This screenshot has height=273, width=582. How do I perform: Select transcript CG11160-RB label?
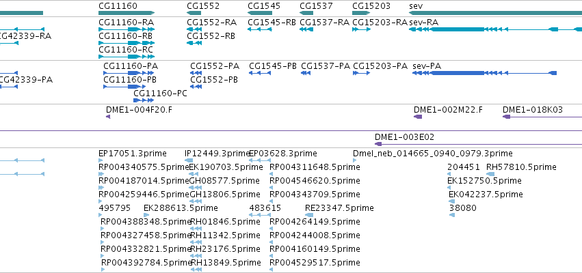[125, 36]
